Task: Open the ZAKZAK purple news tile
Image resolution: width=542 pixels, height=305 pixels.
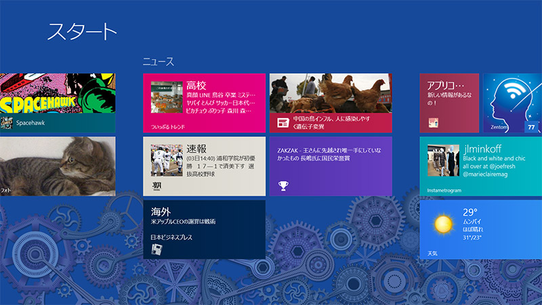Action: 330,166
